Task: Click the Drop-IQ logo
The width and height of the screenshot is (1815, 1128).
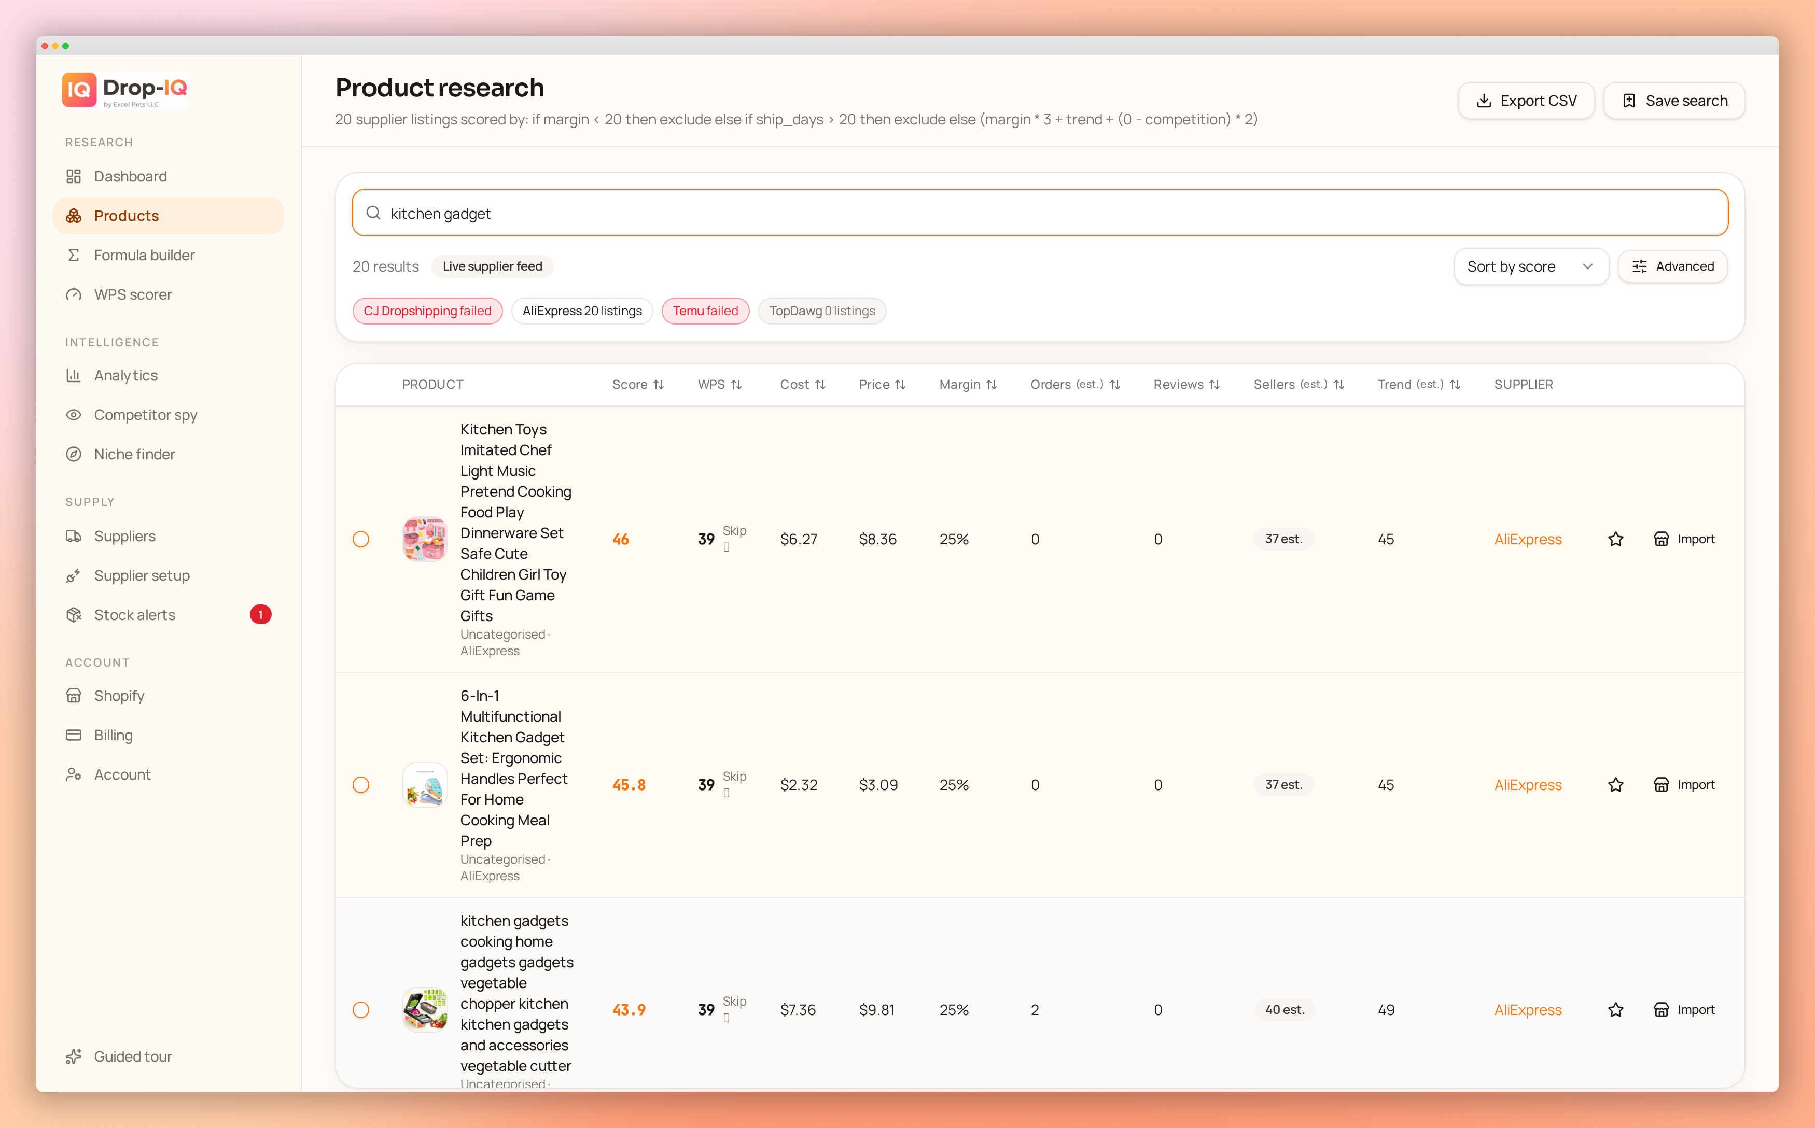Action: (x=124, y=90)
